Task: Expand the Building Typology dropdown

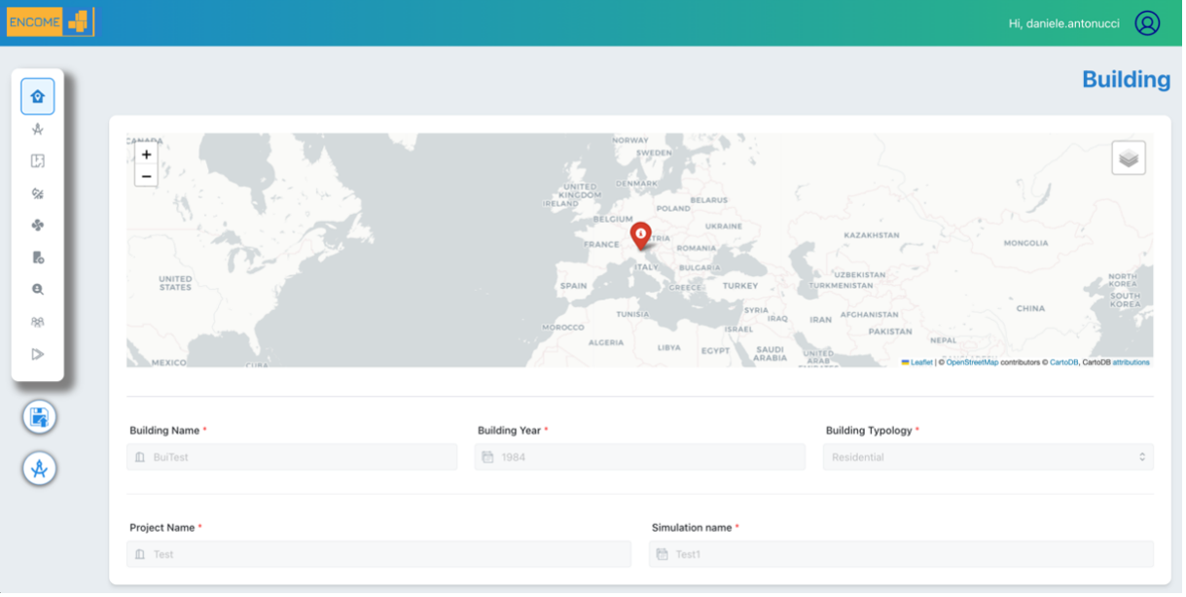Action: coord(988,457)
